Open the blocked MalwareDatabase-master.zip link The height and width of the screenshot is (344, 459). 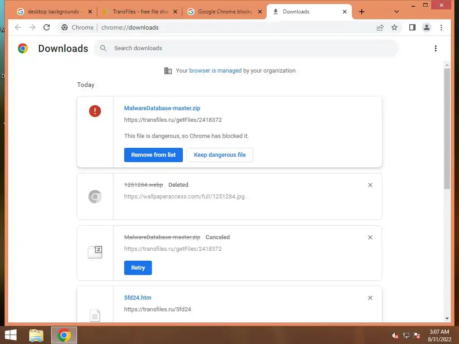(162, 108)
